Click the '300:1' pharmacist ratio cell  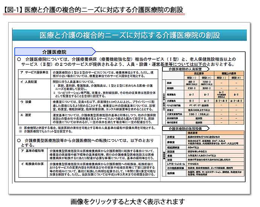(206, 88)
